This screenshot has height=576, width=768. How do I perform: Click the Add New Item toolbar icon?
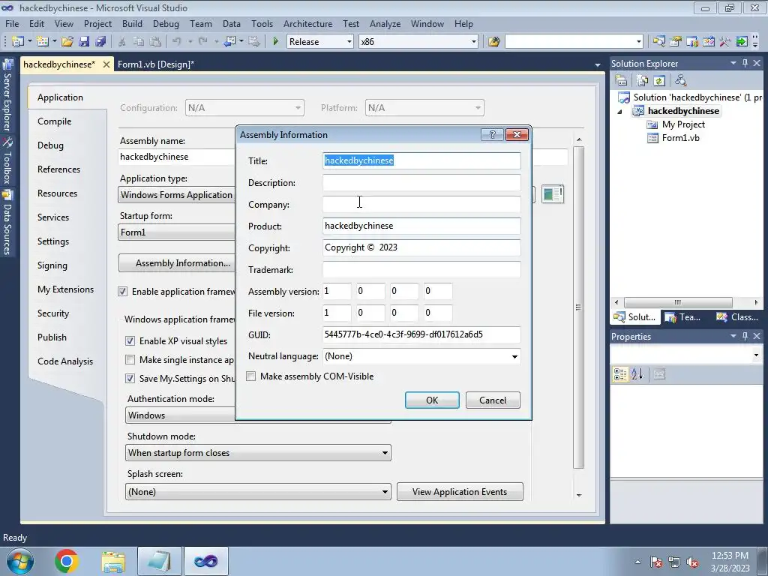[43, 42]
